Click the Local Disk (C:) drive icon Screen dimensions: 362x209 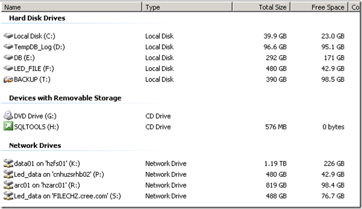click(8, 36)
